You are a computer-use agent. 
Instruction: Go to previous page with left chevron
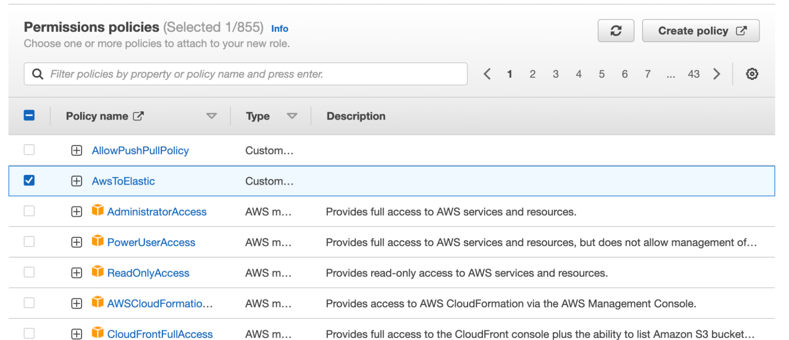[x=487, y=74]
